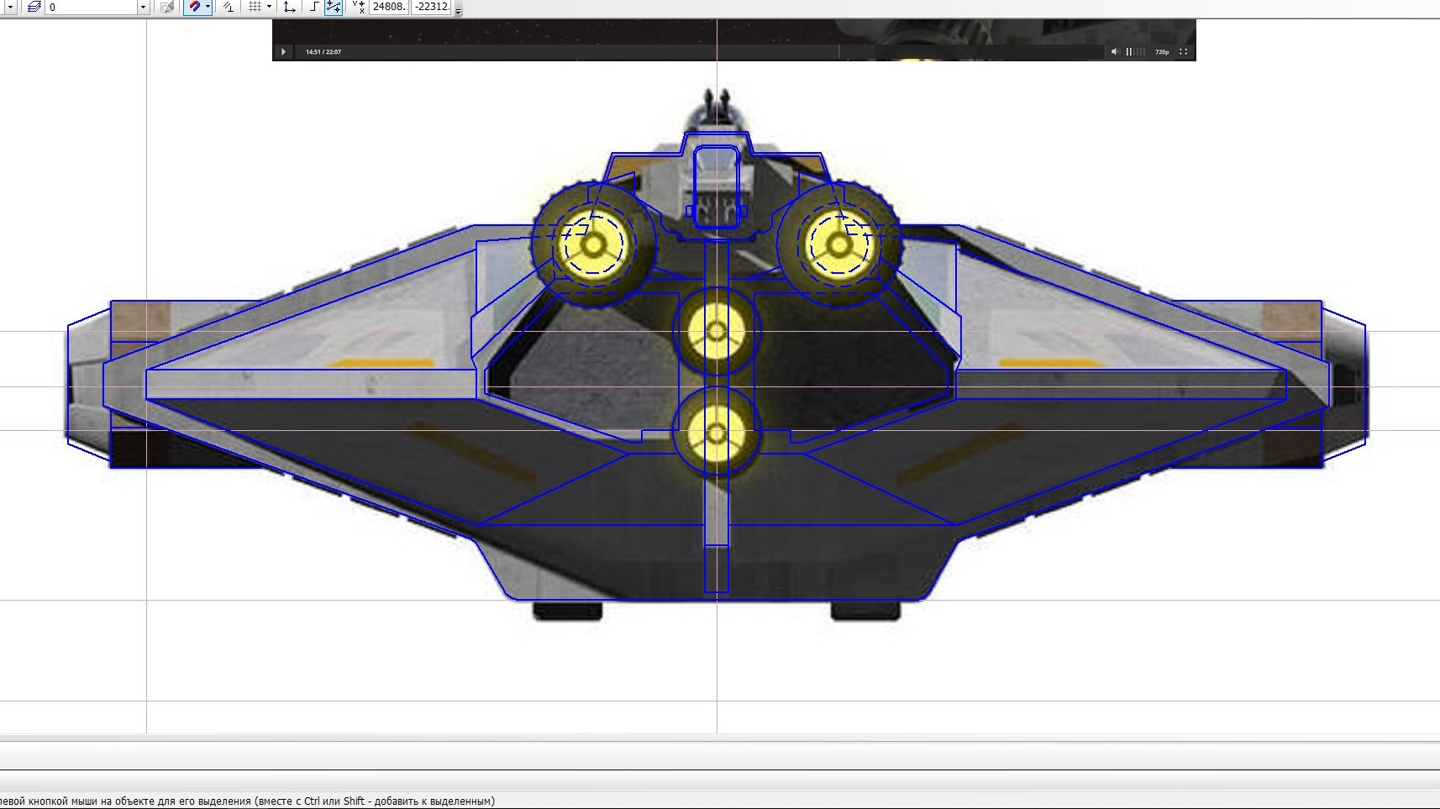
Task: Click the local coordinate system icon
Action: click(x=289, y=7)
